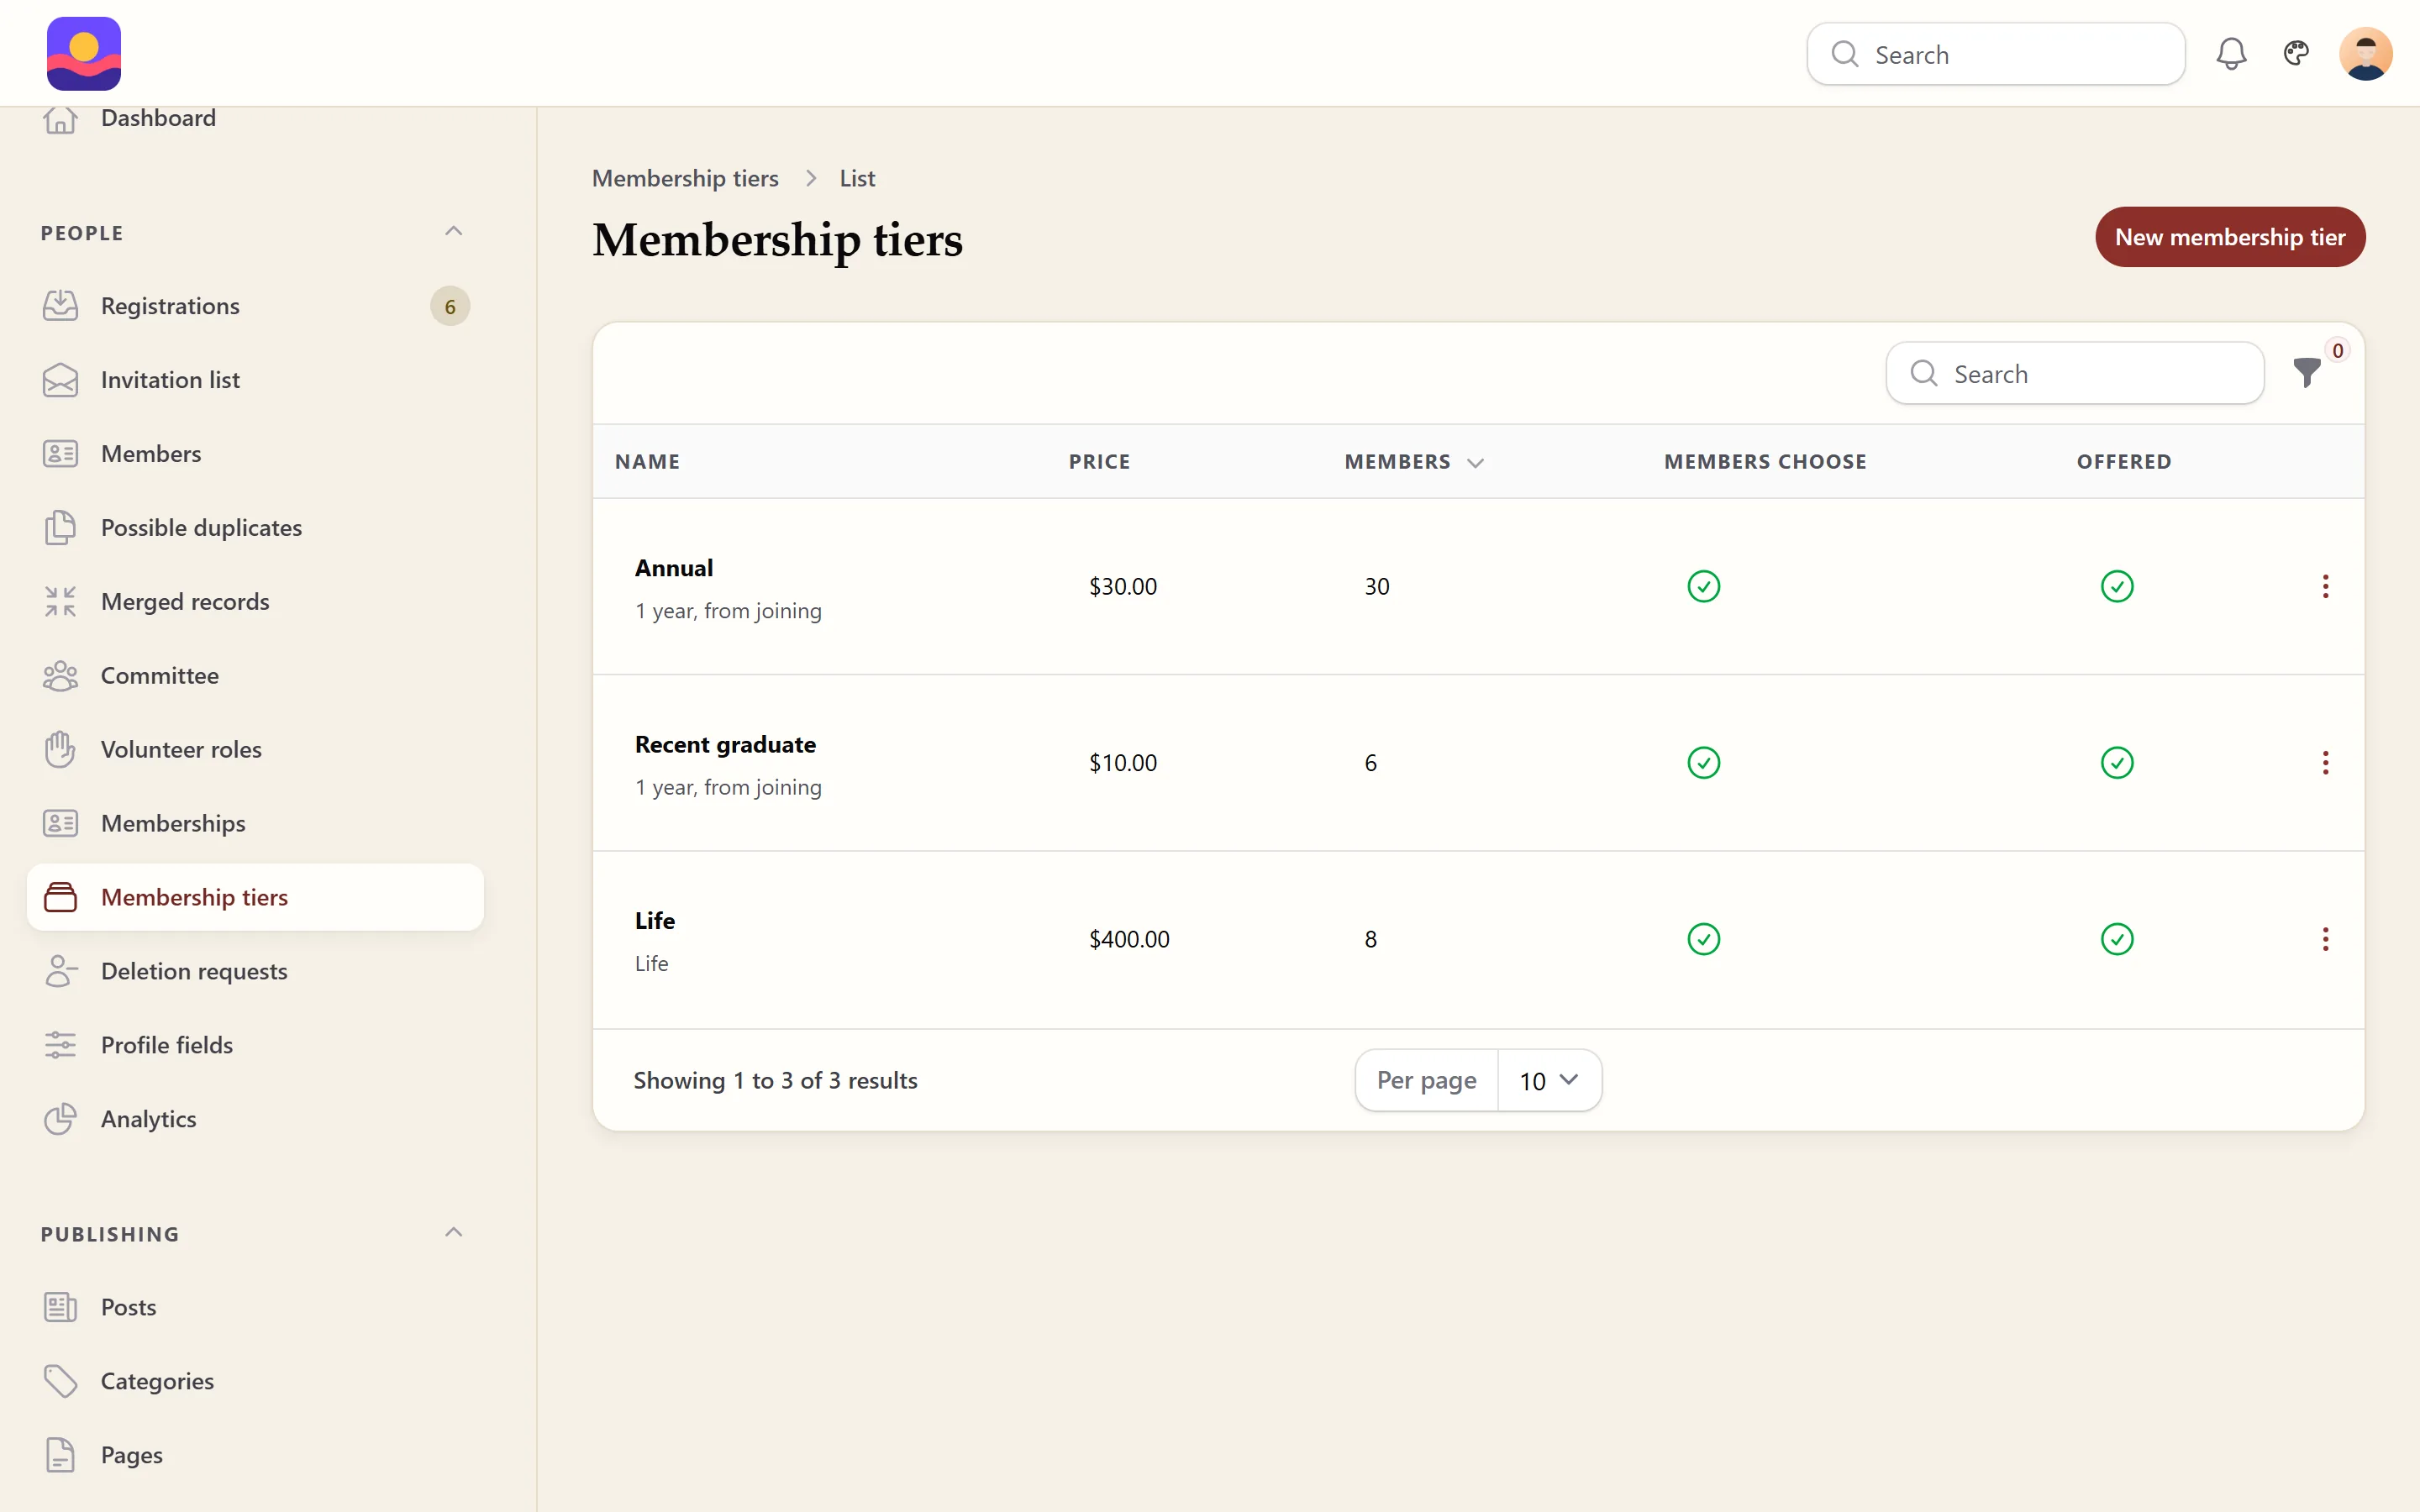Viewport: 2420px width, 1512px height.
Task: Click the Profile fields sliders icon
Action: (x=60, y=1046)
